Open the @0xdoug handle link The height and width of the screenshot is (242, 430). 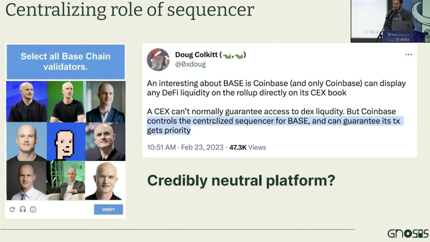tap(190, 64)
